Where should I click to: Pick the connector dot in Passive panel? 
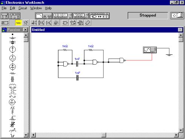pos(12,34)
